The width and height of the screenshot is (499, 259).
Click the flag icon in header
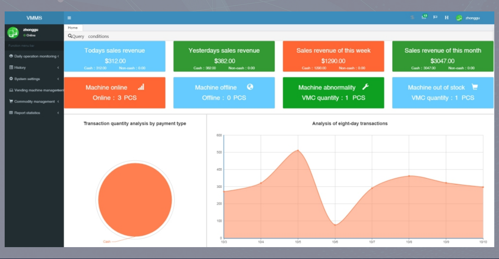(x=435, y=17)
